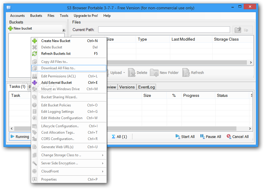
Task: Click the green arrows icon beside Refresh Buckets list
Action: tap(35, 54)
